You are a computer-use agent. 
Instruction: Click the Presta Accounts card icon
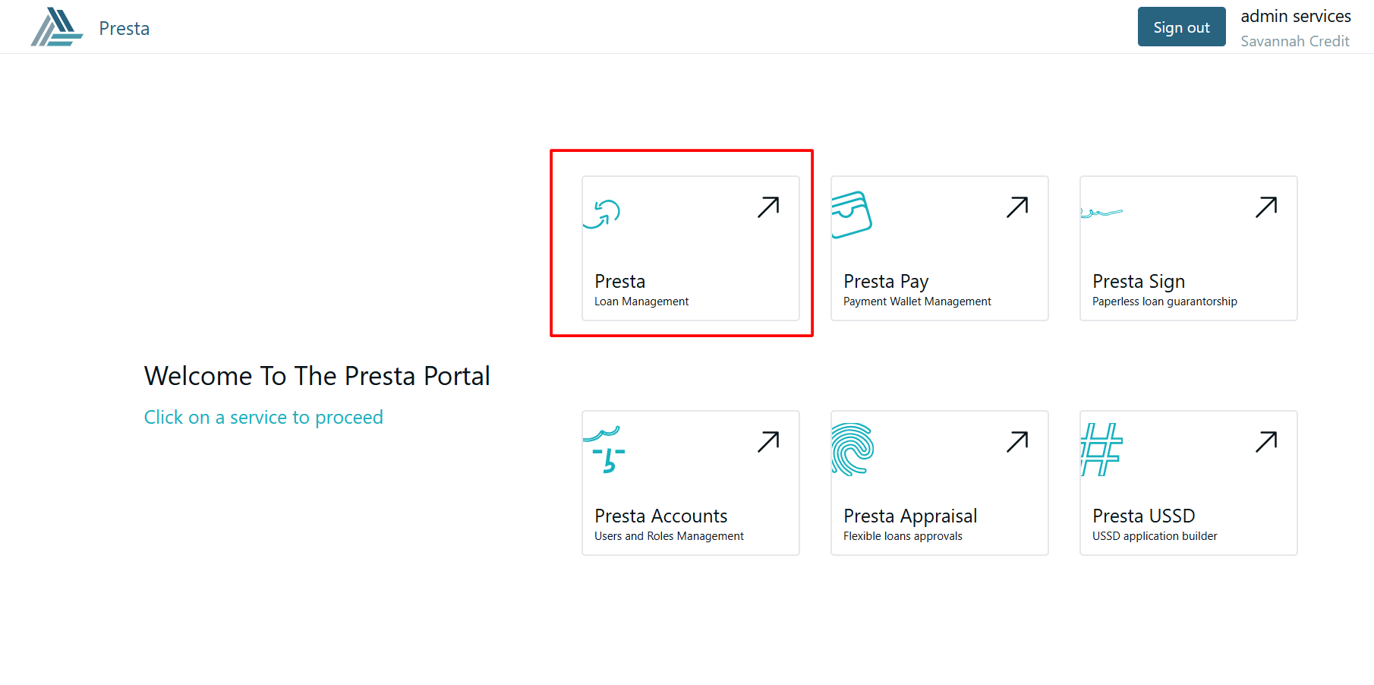click(x=604, y=450)
